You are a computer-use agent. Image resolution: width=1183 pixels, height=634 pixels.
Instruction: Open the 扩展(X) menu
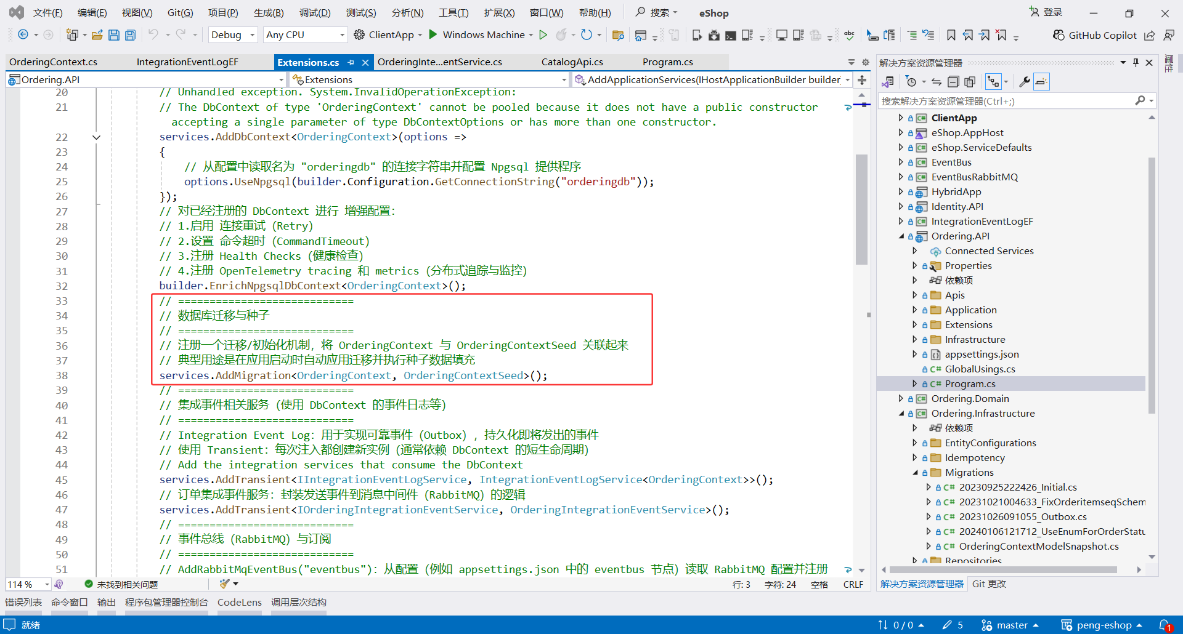[499, 13]
